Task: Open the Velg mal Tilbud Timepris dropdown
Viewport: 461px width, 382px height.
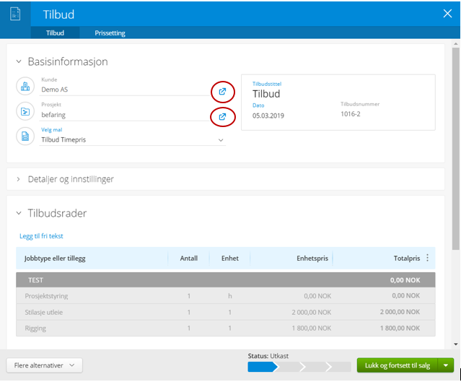Action: coord(133,140)
